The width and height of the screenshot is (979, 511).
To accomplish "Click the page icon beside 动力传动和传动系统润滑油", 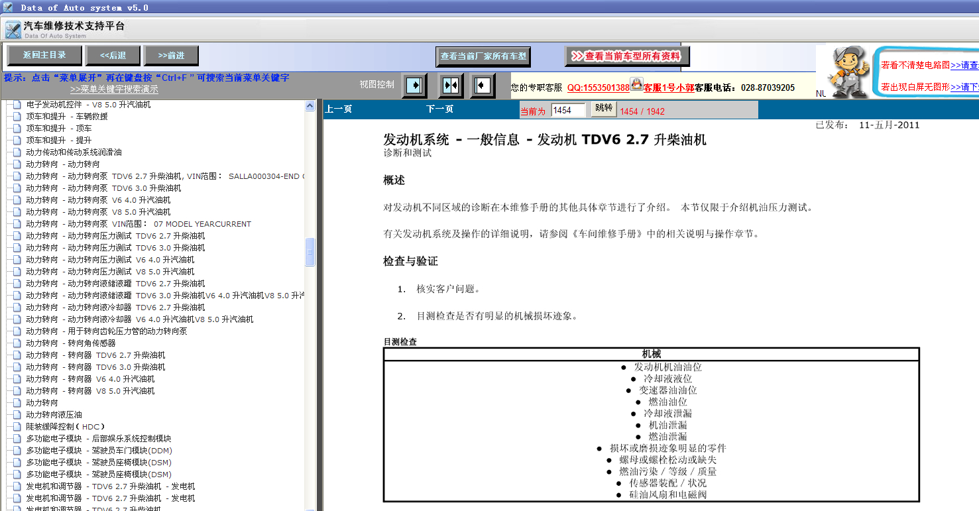I will [17, 152].
